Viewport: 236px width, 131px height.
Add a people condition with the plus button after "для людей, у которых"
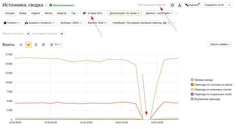tap(62, 34)
